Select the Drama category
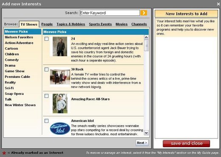 coord(10,66)
